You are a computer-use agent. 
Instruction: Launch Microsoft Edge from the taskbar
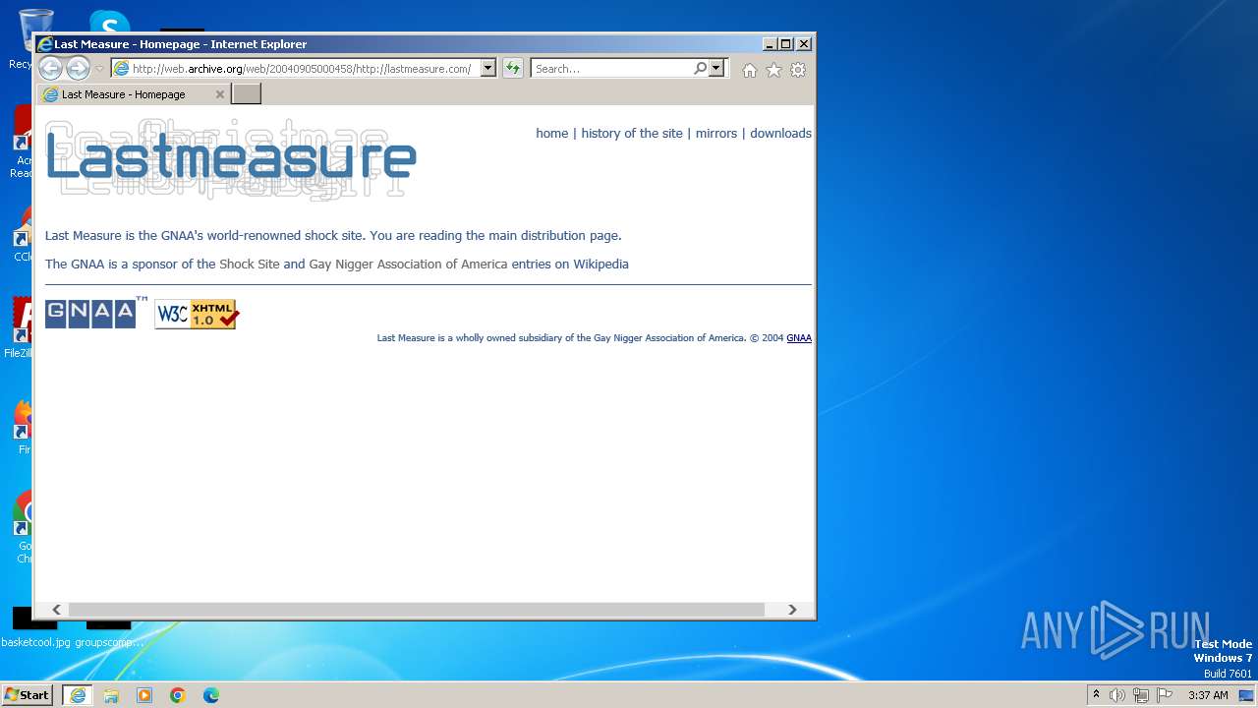[211, 695]
